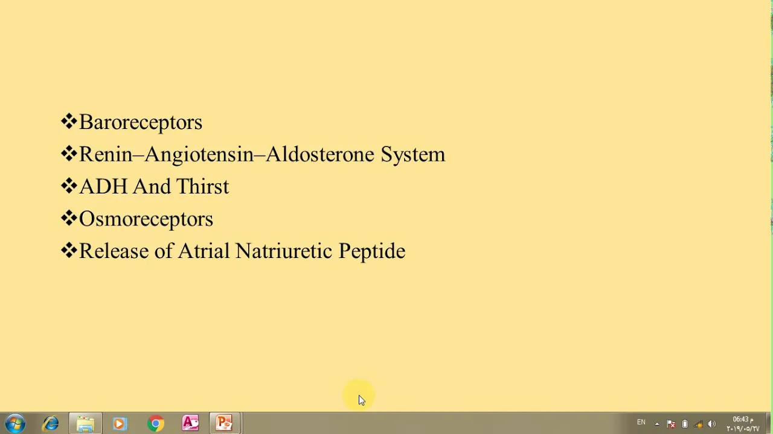Click the Osmoreceptors bullet text
The width and height of the screenshot is (773, 434).
[146, 219]
